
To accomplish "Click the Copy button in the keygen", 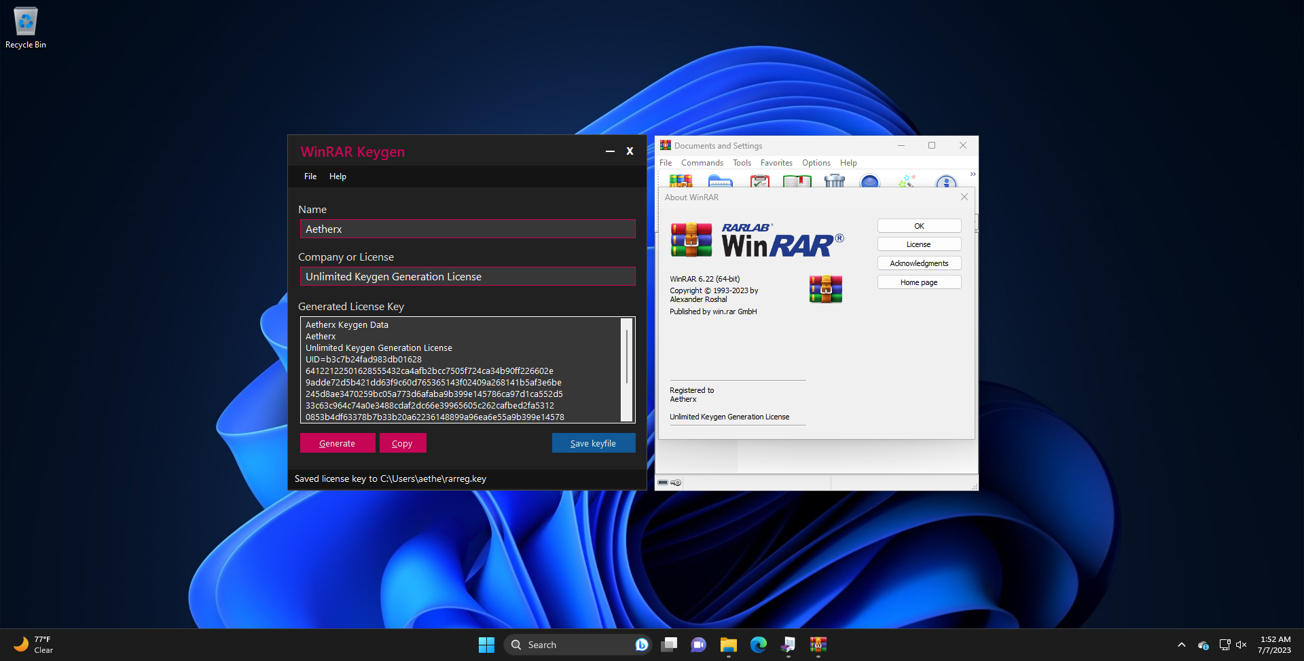I will pos(403,443).
